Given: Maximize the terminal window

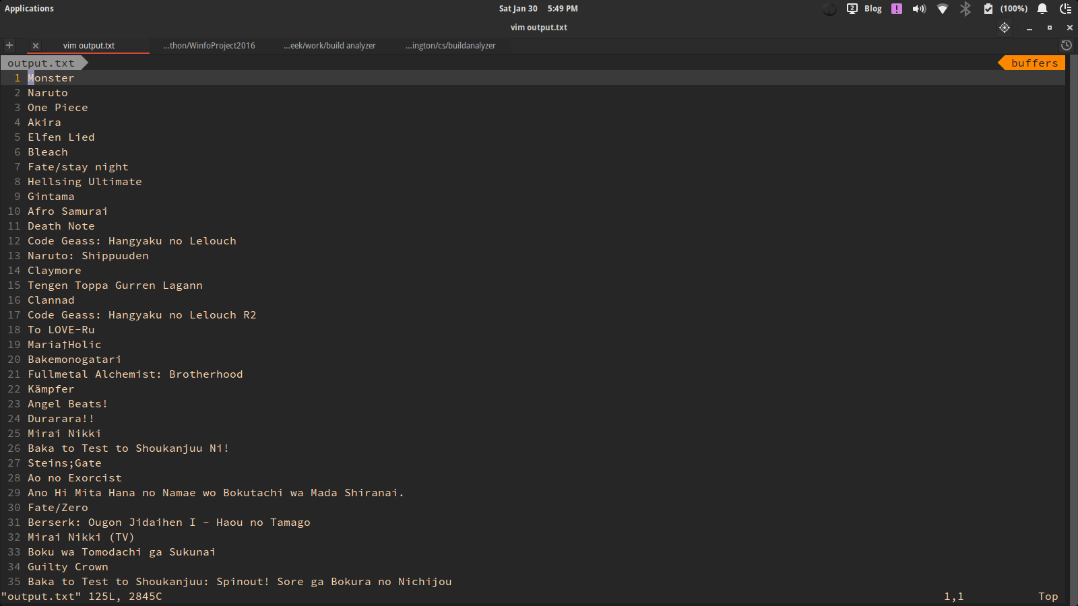Looking at the screenshot, I should (1049, 28).
